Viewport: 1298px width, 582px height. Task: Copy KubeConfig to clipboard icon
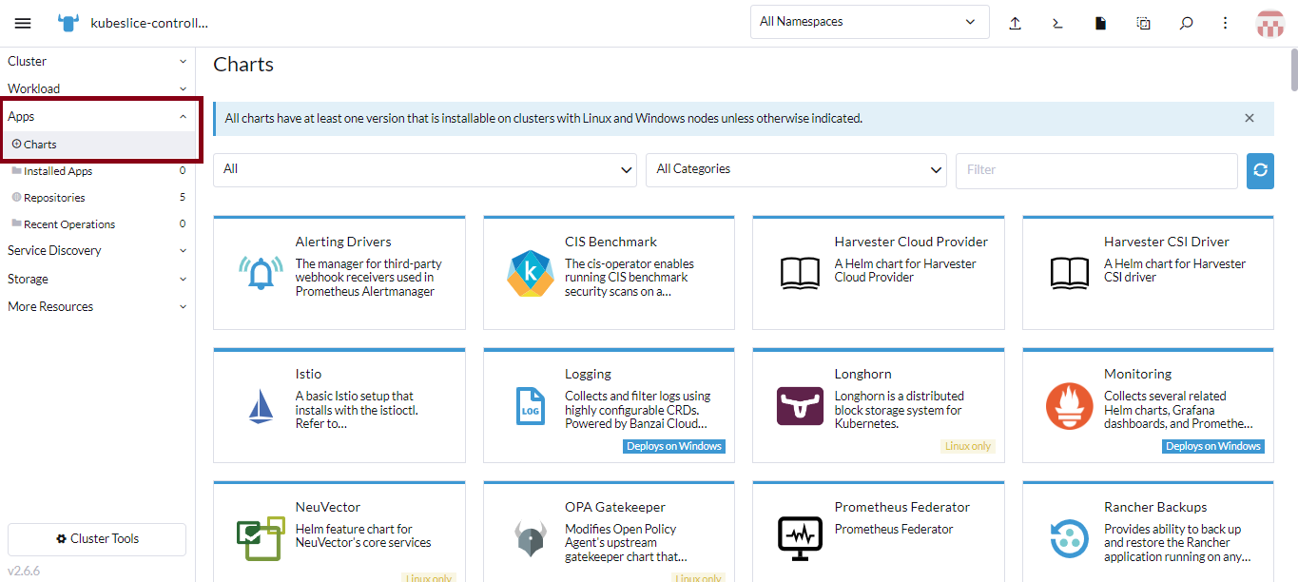coord(1144,23)
